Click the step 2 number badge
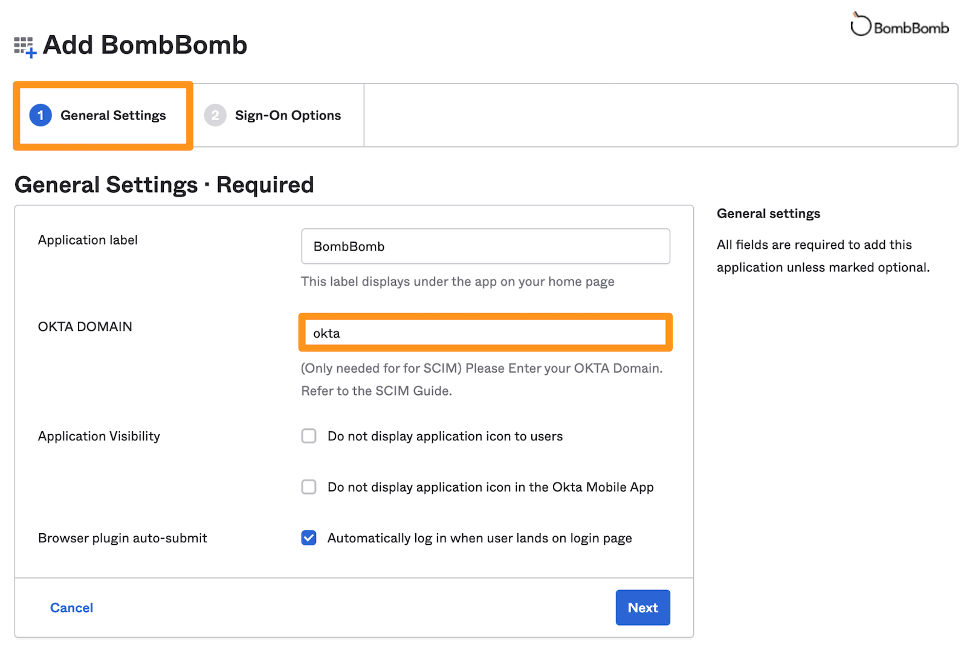 [215, 115]
